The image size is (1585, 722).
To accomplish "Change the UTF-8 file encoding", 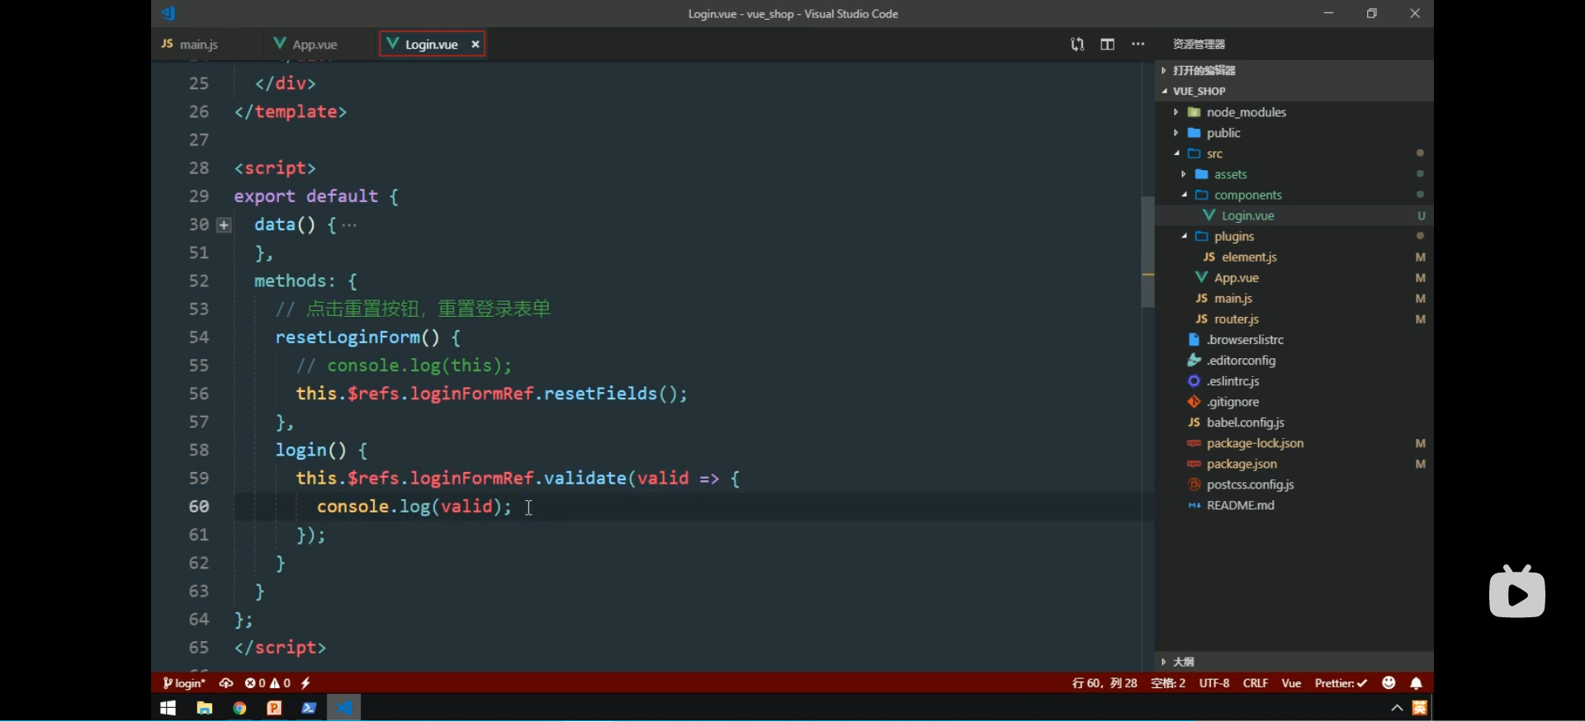I will click(1214, 683).
